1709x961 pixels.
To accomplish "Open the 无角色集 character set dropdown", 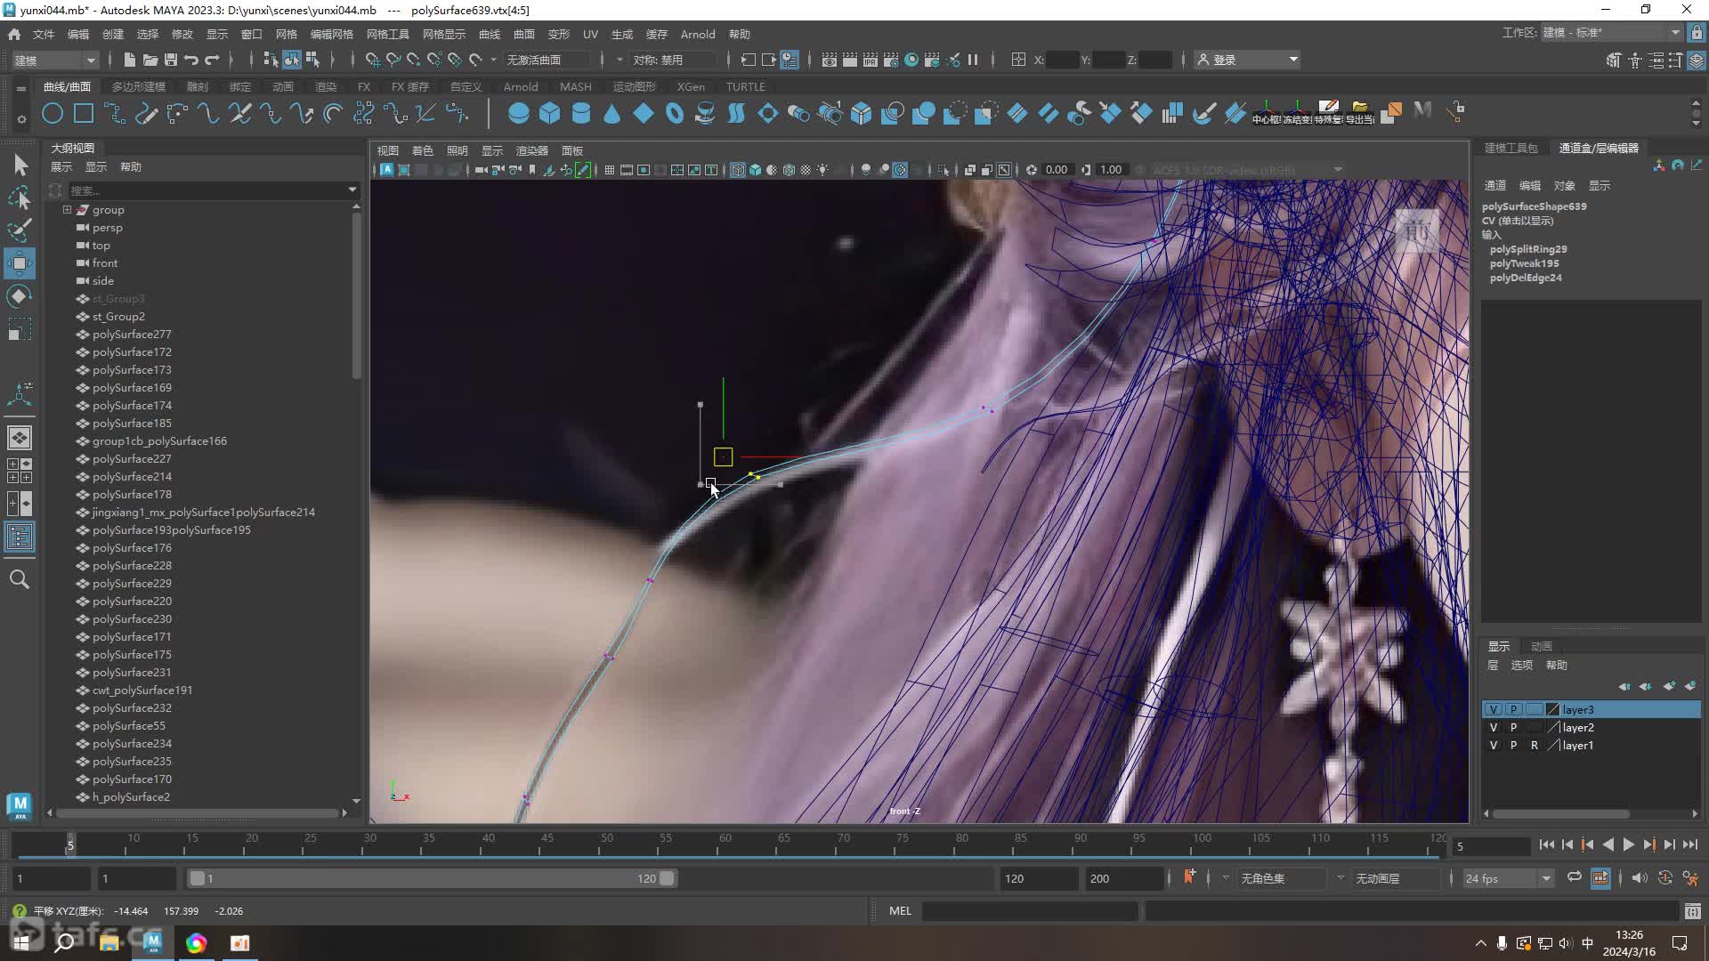I will [1282, 878].
